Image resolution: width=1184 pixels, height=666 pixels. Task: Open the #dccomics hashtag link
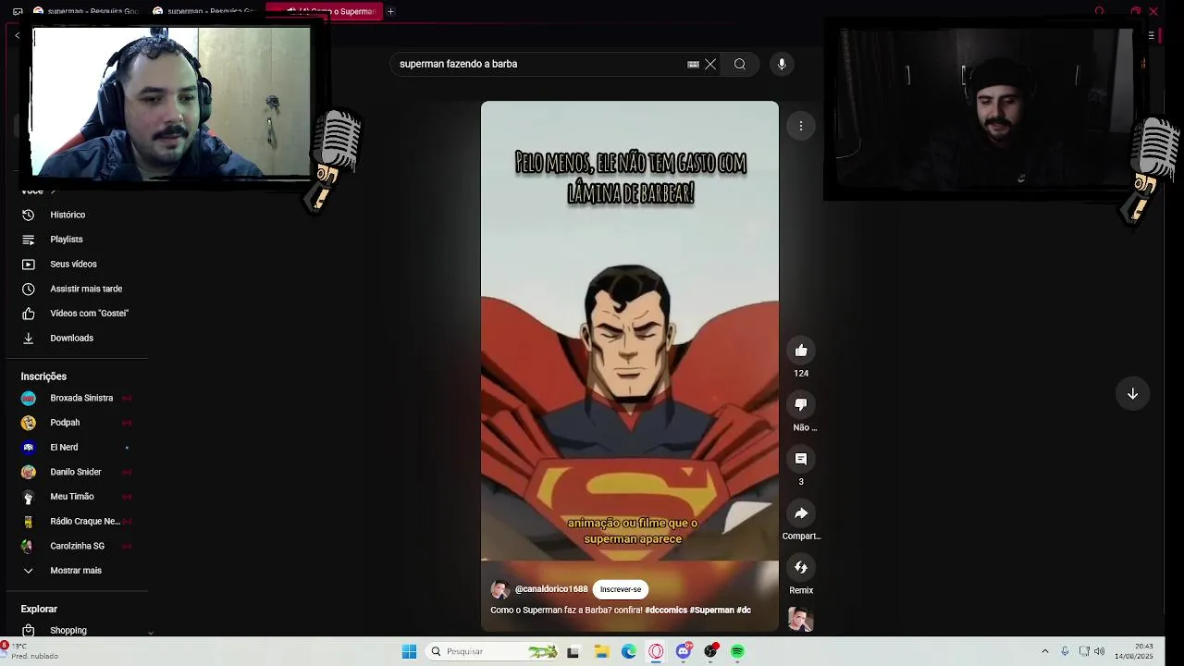pos(666,610)
